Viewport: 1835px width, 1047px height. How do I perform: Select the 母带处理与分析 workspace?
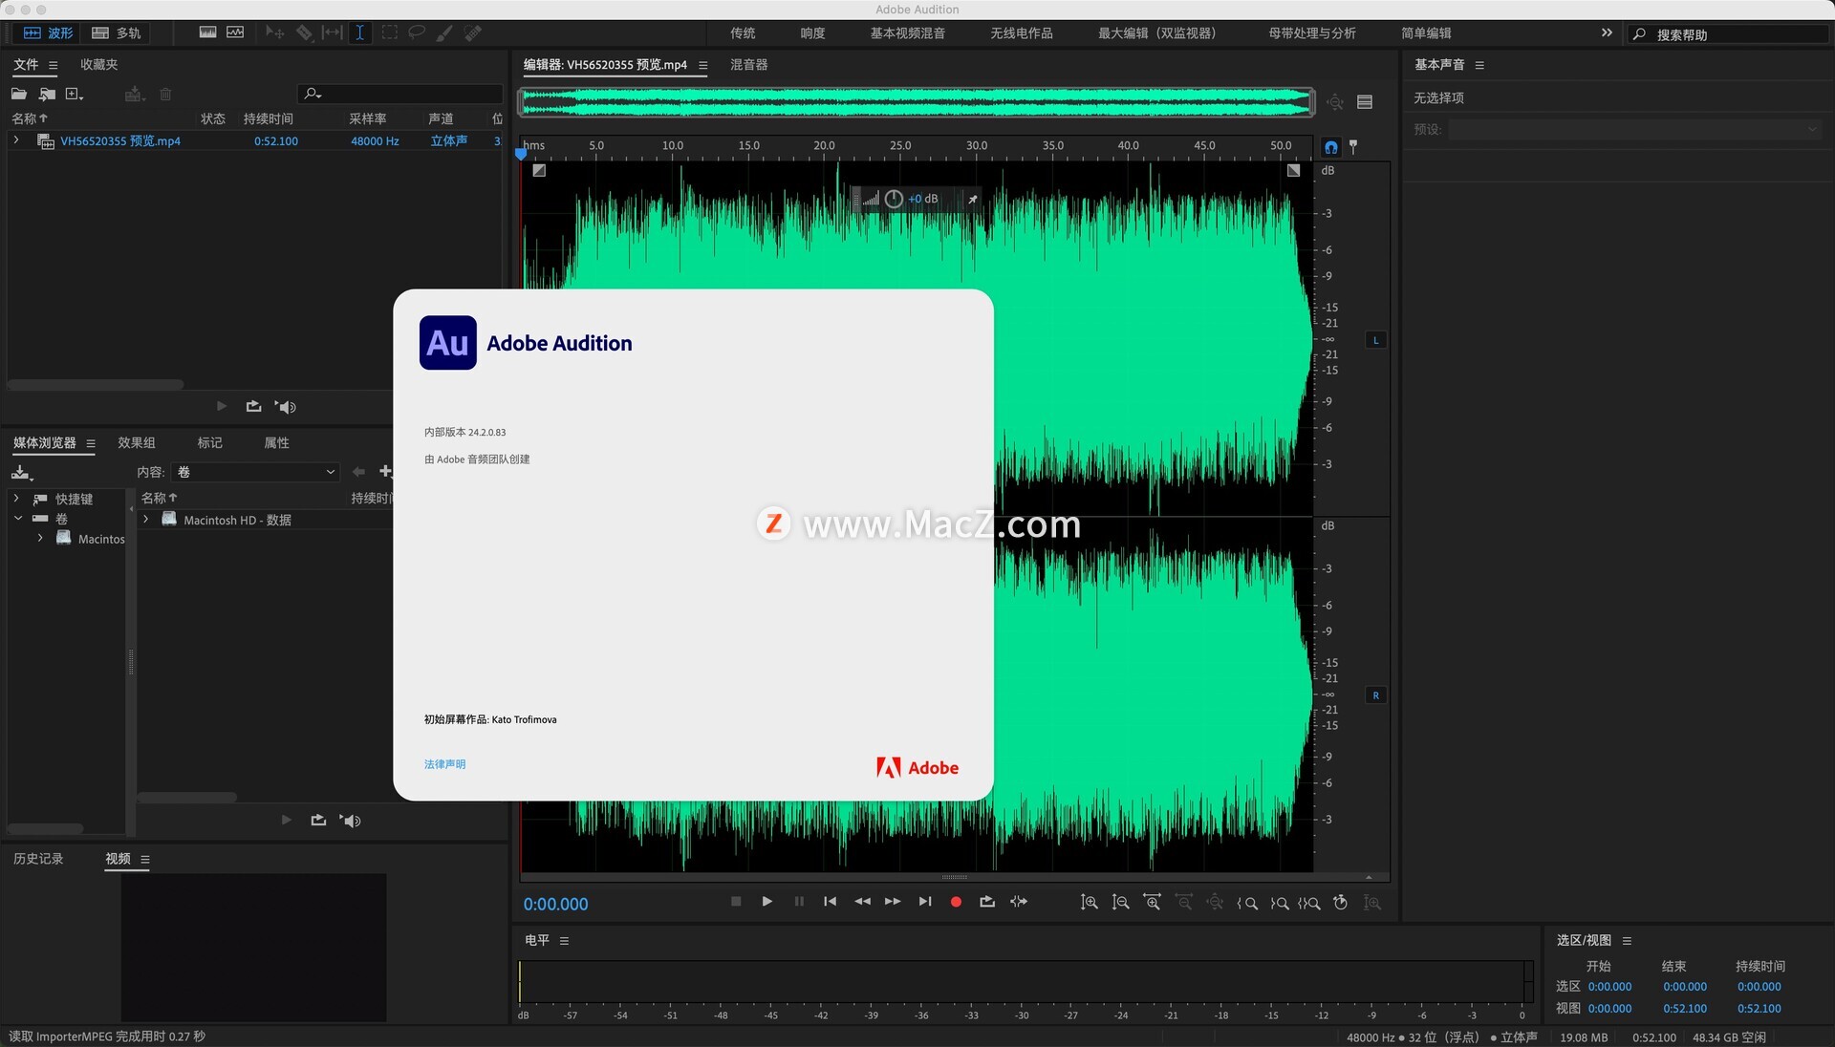[x=1312, y=32]
